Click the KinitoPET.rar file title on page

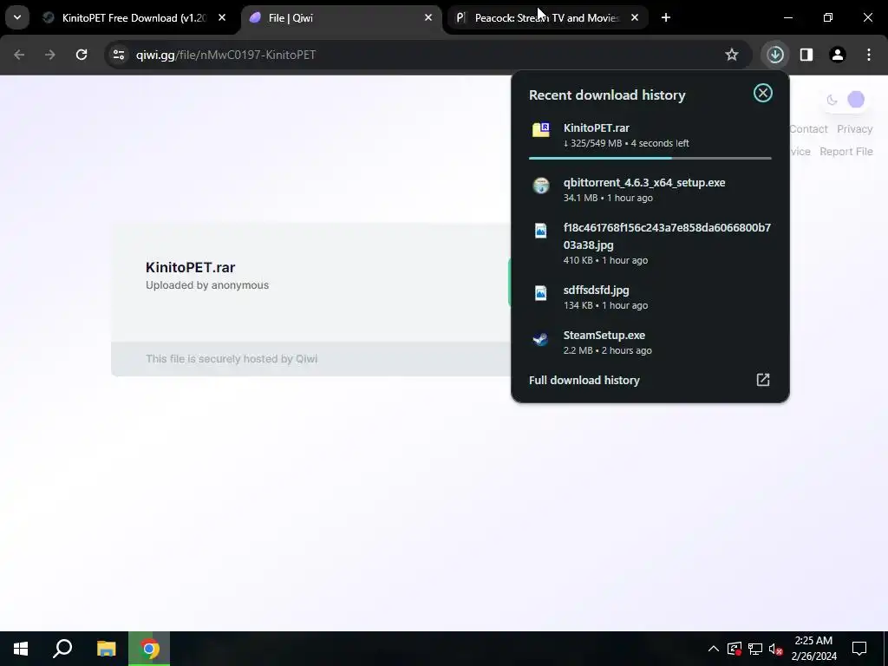click(190, 267)
